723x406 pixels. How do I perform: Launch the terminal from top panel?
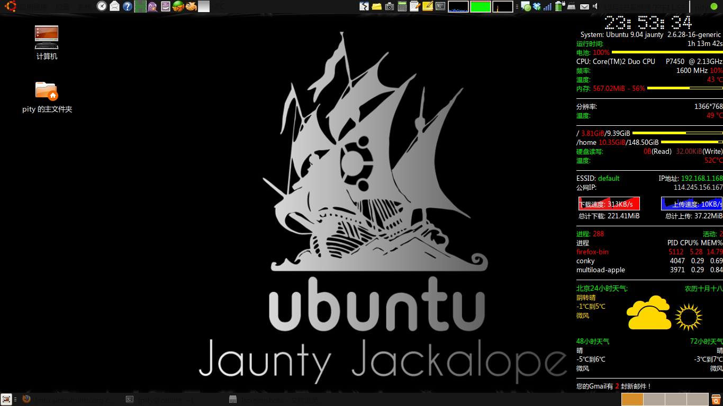click(440, 6)
